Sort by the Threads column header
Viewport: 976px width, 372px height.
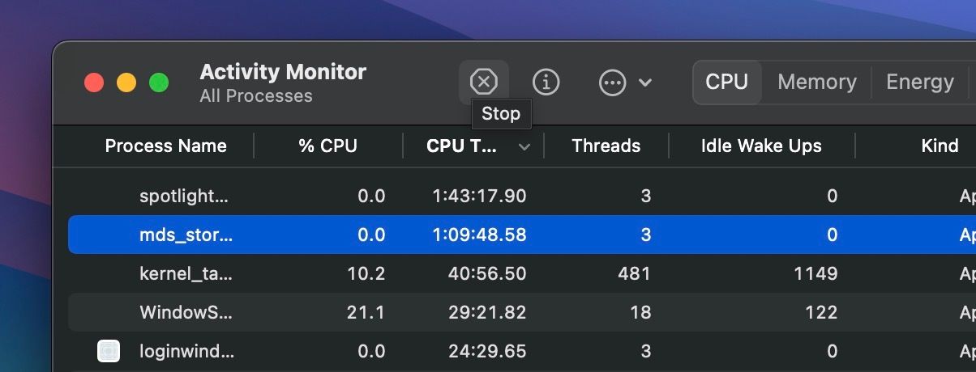(606, 146)
